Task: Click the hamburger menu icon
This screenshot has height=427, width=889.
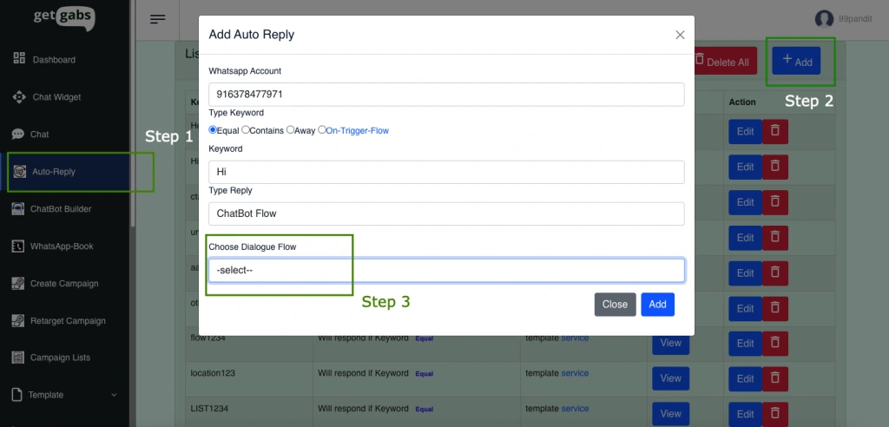Action: (x=157, y=19)
